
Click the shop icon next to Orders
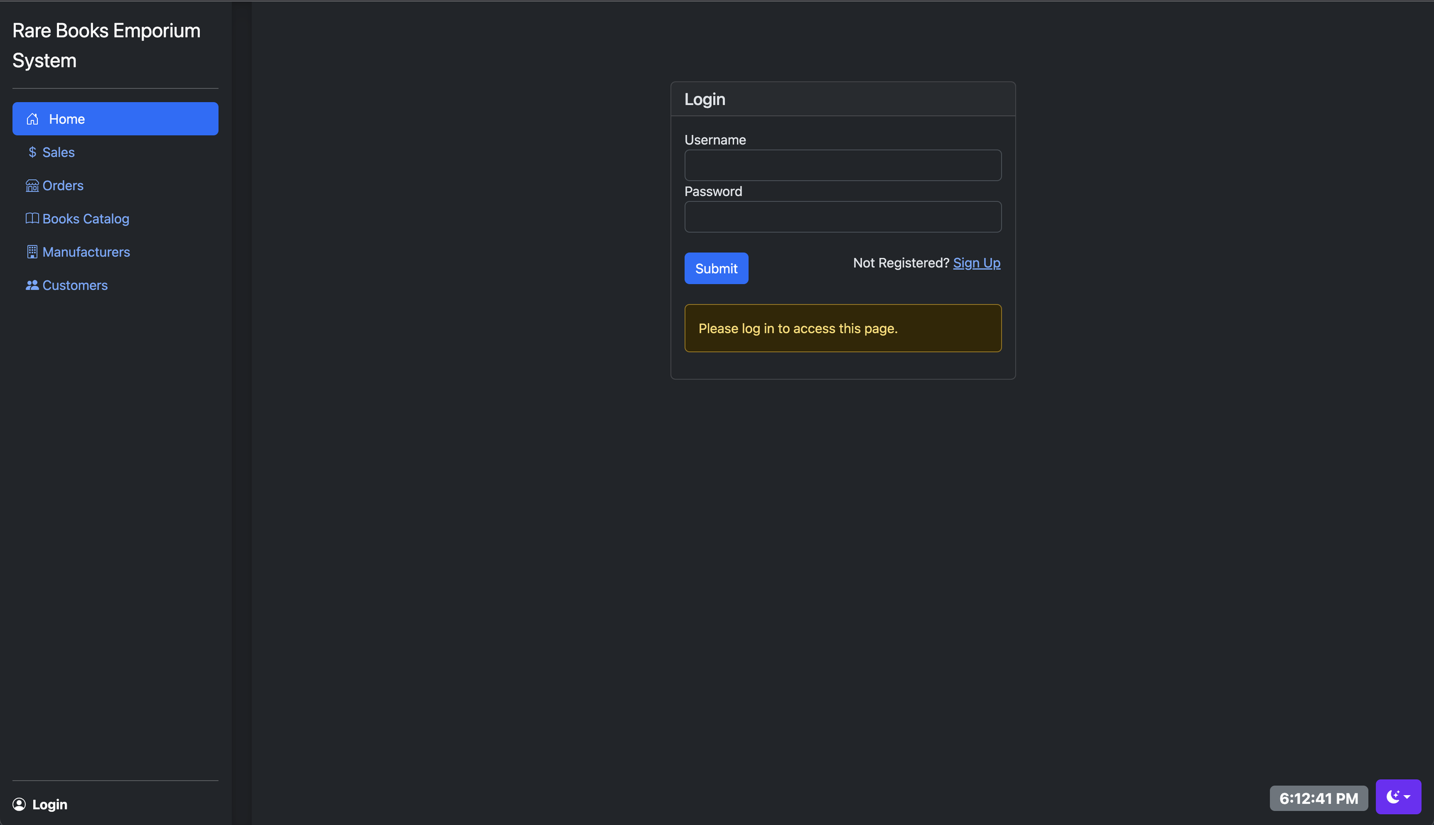click(x=32, y=185)
